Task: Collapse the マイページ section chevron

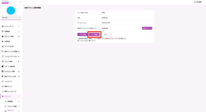Action: (x=19, y=96)
